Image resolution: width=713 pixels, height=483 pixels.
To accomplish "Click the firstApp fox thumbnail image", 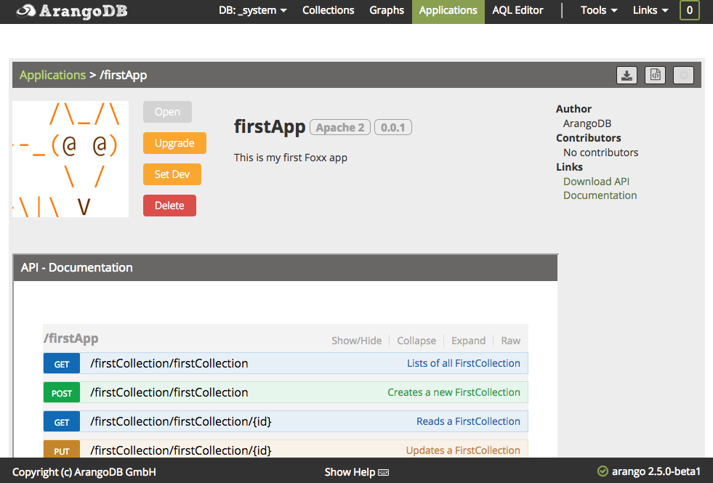I will click(x=71, y=159).
